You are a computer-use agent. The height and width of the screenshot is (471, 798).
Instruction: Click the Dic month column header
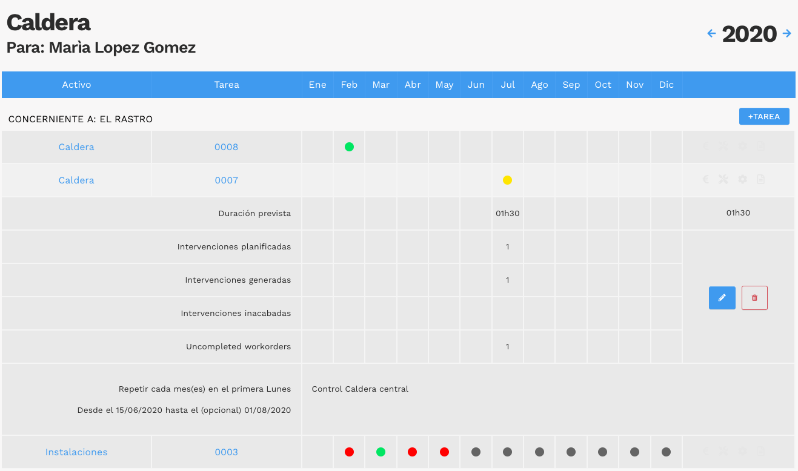[667, 85]
